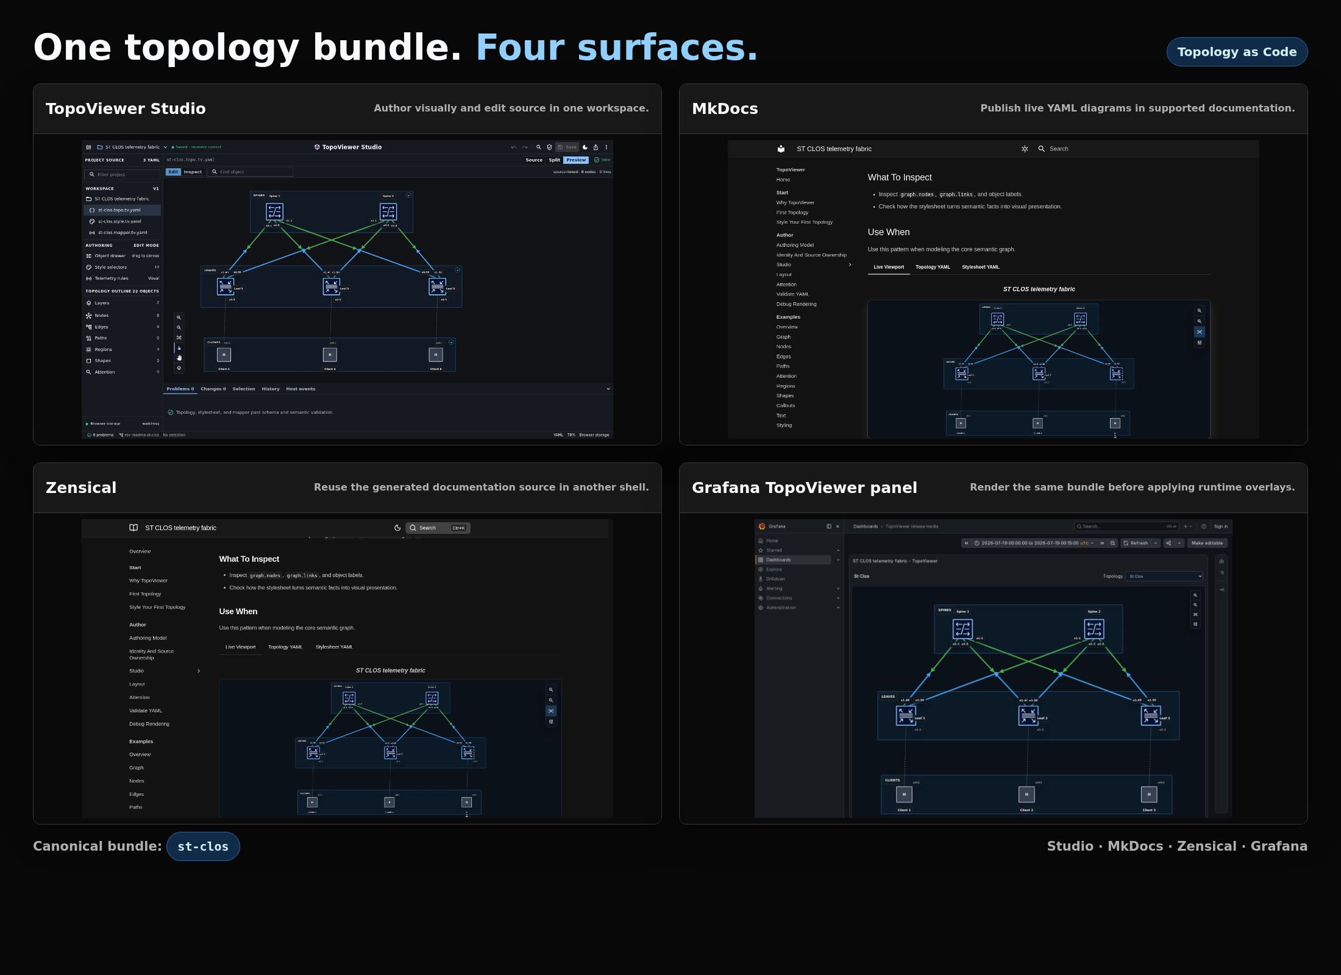Click fit-view icon in MkDocs diagram controls

[1200, 332]
